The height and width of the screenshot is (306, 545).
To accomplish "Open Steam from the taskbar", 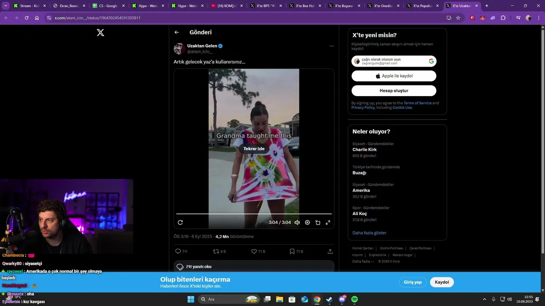I will tap(330, 299).
